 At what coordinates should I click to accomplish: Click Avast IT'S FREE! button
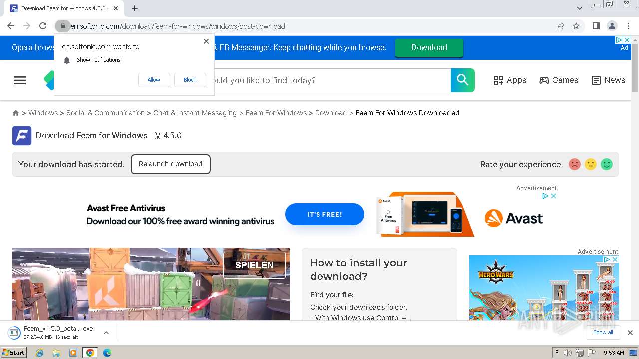324,214
